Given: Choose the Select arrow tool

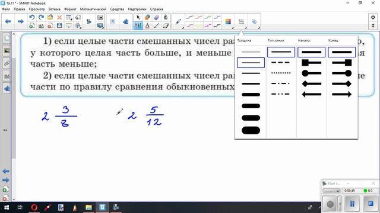Looking at the screenshot, I should 138,17.
